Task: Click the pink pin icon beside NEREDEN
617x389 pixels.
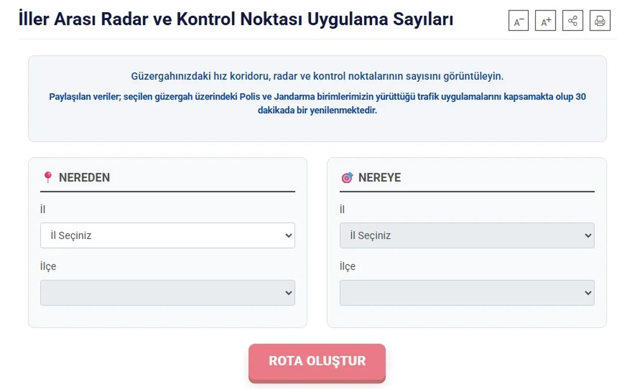Action: [48, 177]
